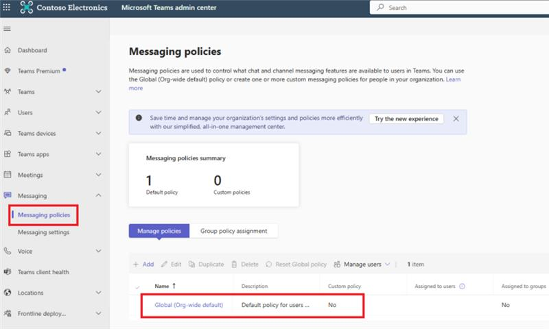Expand the Teams apps chevron

pyautogui.click(x=99, y=154)
